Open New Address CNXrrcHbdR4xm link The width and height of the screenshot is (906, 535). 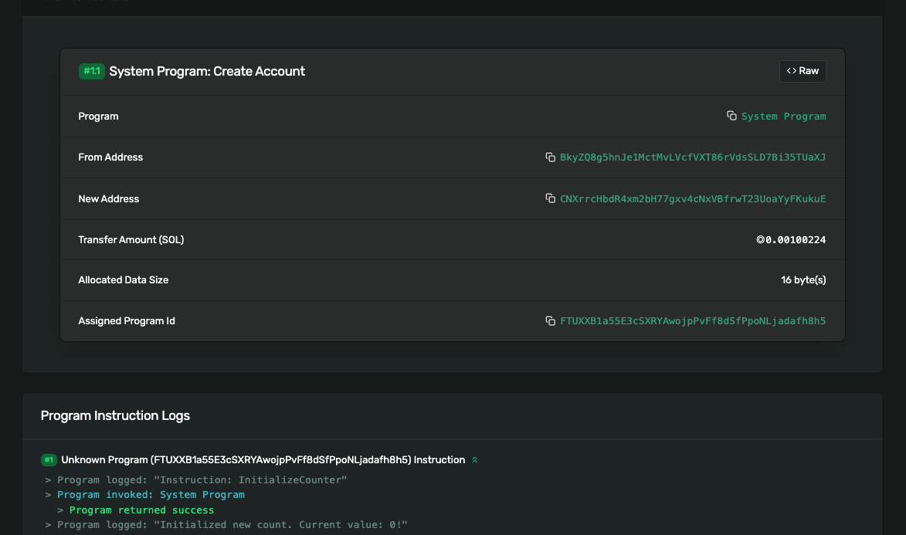click(x=693, y=198)
